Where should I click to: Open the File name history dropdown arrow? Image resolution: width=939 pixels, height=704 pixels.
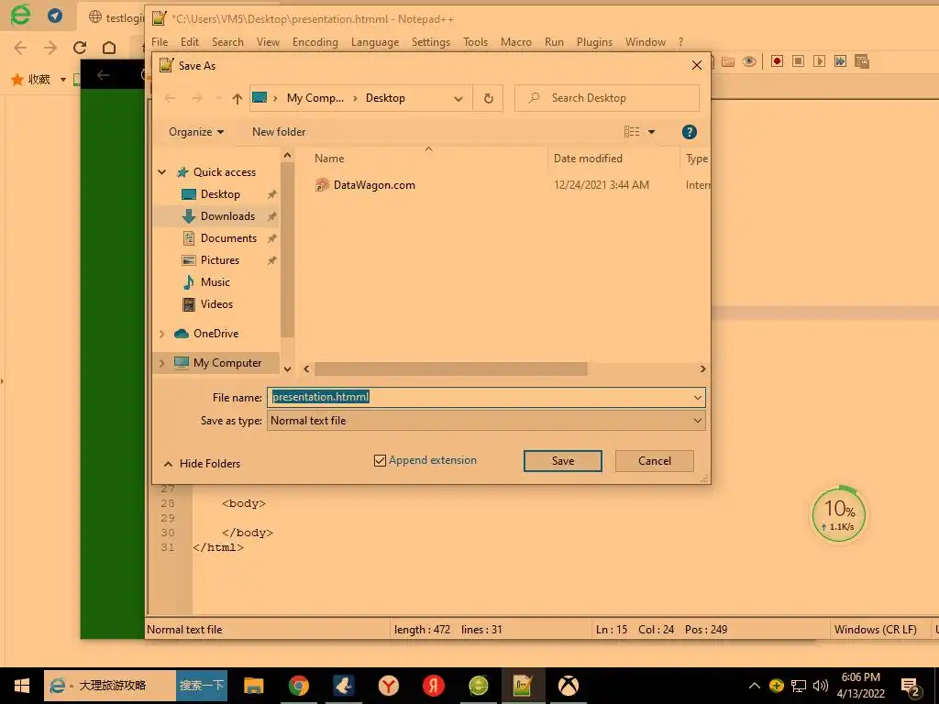[697, 398]
